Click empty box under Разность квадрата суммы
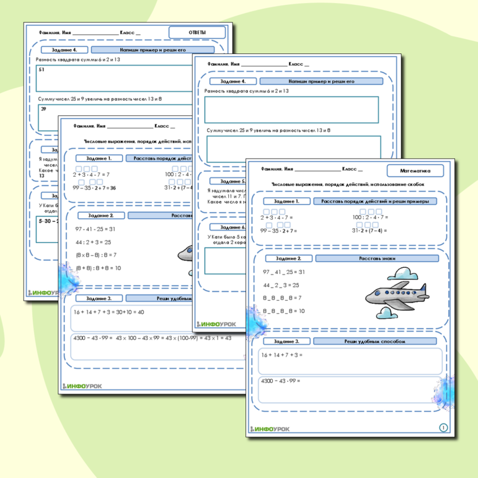Screen dimensions: 478x478 click(x=291, y=109)
